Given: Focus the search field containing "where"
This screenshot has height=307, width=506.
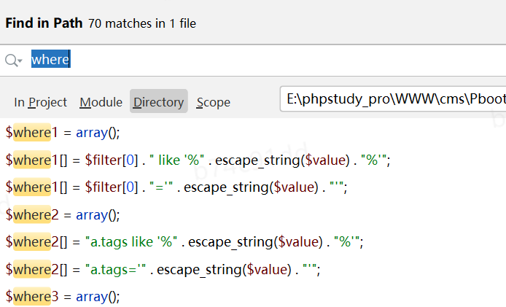Looking at the screenshot, I should click(x=219, y=60).
